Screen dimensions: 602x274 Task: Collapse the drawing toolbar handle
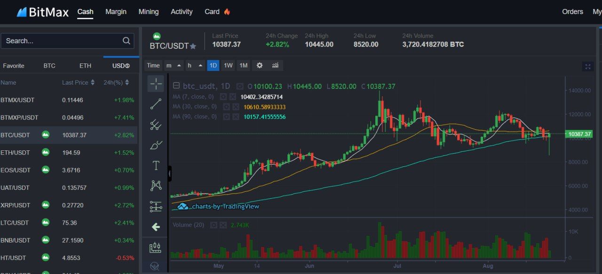[170, 174]
